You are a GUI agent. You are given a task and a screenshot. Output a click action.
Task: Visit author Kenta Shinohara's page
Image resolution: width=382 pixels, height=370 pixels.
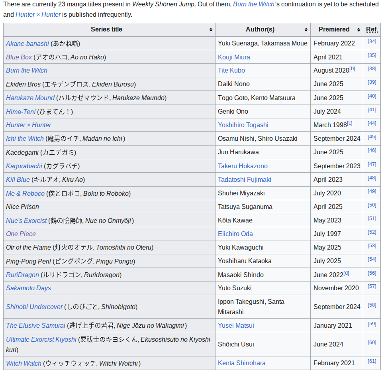[x=242, y=363]
